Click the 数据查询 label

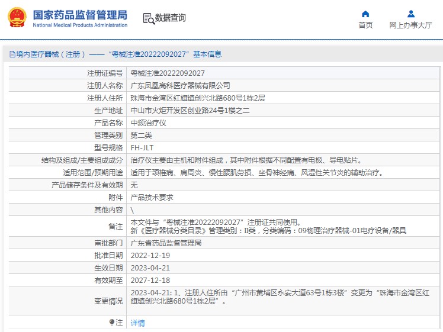pyautogui.click(x=171, y=18)
